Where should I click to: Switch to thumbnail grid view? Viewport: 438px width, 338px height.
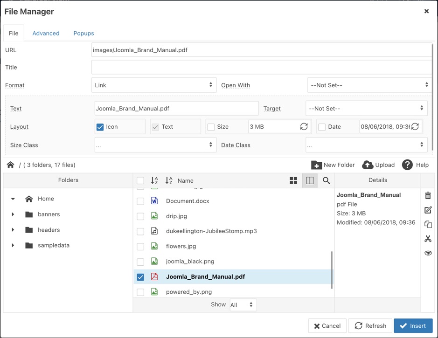(293, 180)
